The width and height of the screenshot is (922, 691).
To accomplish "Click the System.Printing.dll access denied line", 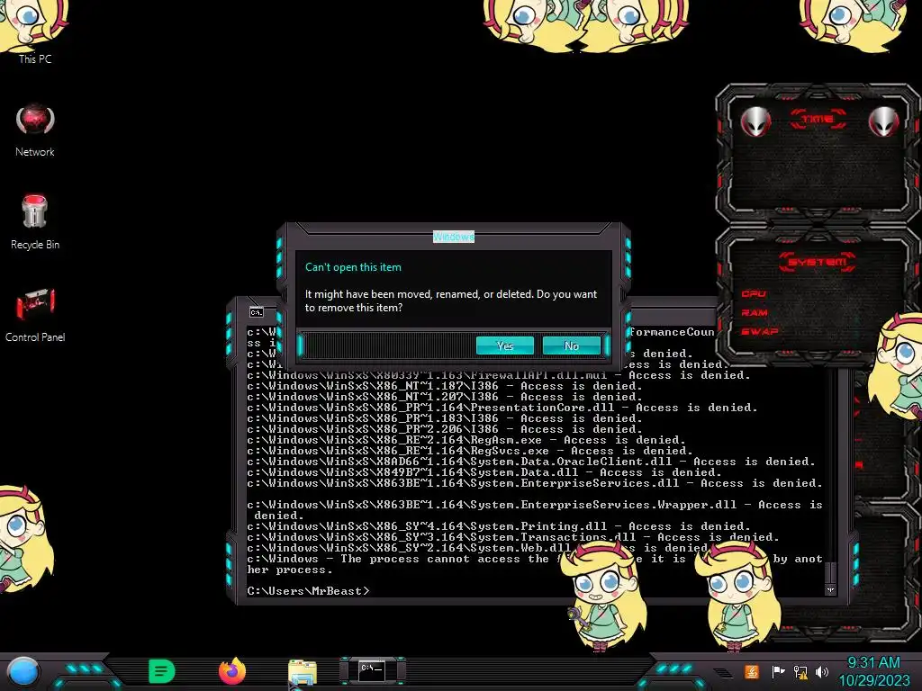I will click(499, 526).
